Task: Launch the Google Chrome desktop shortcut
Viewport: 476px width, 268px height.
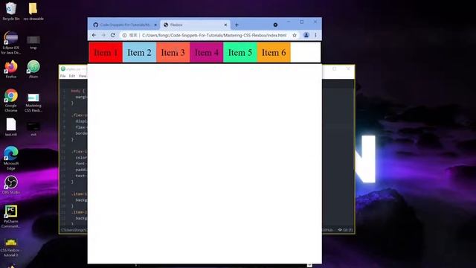Action: (x=11, y=100)
